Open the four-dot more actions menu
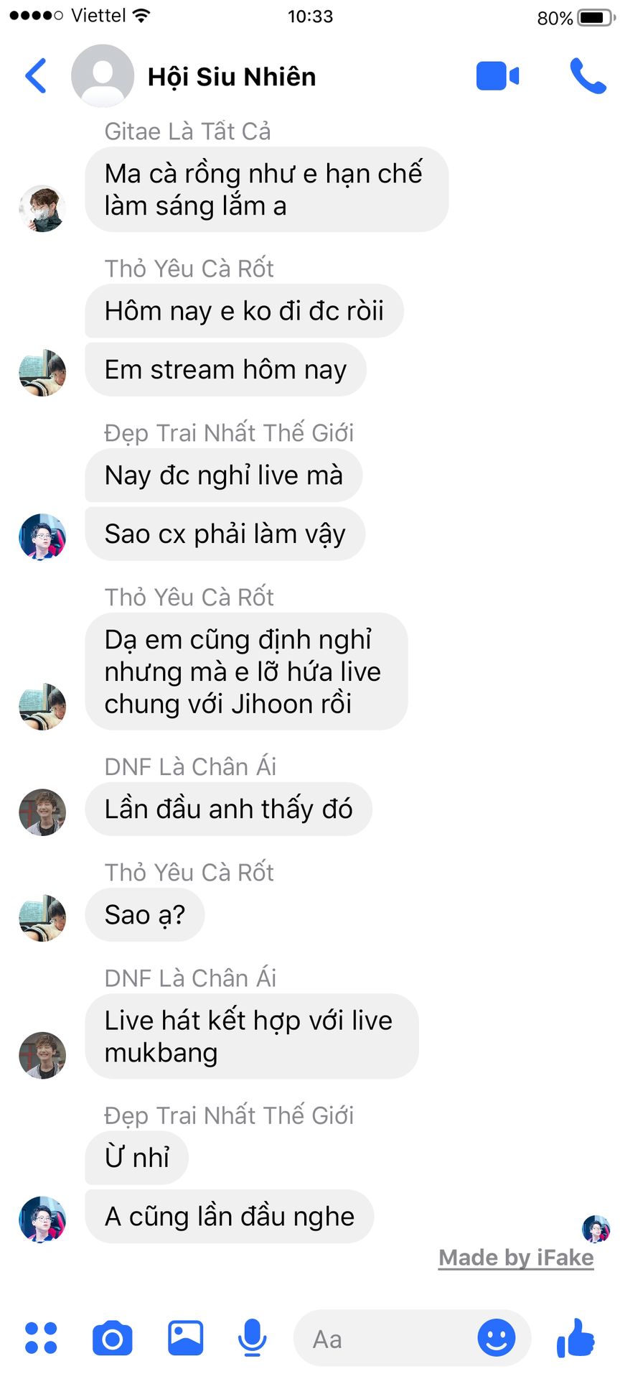This screenshot has width=620, height=1379. pos(41,1338)
